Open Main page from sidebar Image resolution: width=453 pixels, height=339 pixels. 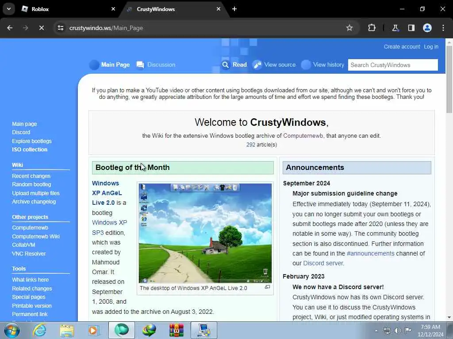tap(24, 124)
